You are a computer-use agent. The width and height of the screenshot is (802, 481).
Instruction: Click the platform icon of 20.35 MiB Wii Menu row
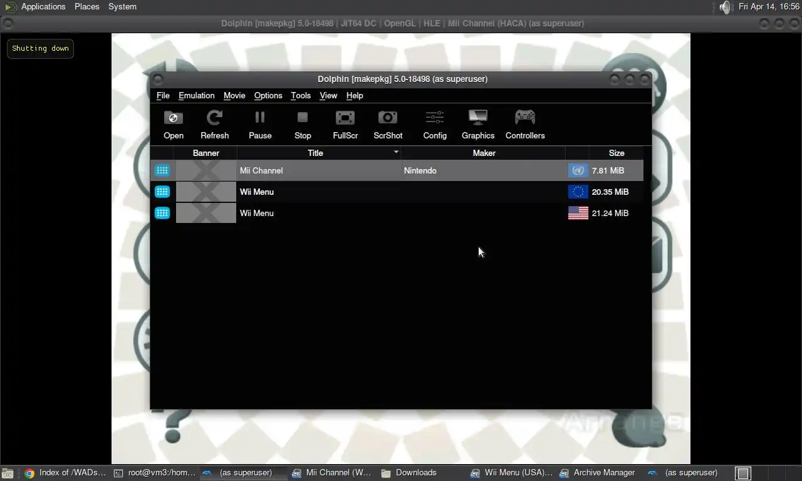(x=162, y=192)
